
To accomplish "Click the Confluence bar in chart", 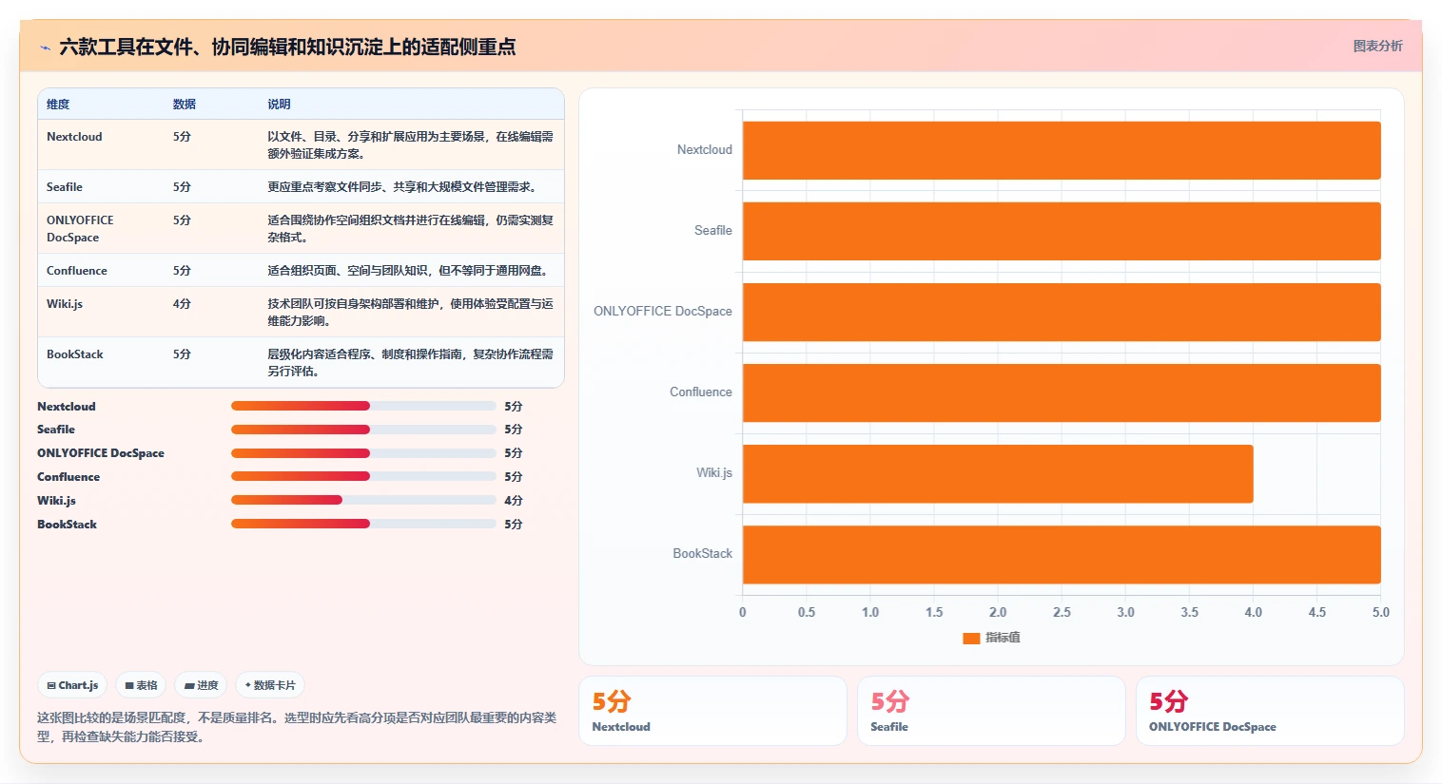I will point(1062,392).
